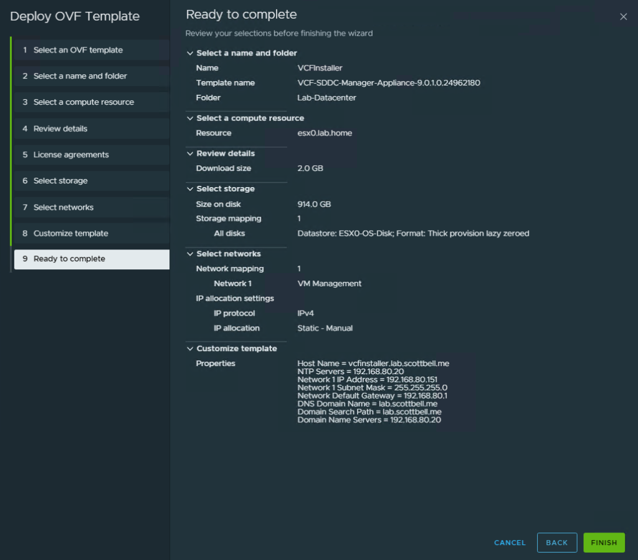Return to step 4 Review details
The image size is (638, 560).
[x=60, y=128]
